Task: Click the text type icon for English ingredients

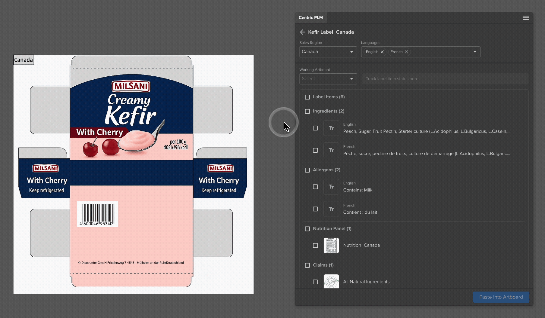Action: [x=331, y=128]
